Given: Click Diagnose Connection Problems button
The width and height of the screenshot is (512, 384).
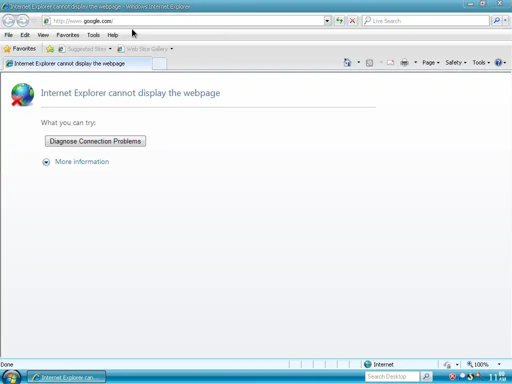Looking at the screenshot, I should pyautogui.click(x=95, y=141).
